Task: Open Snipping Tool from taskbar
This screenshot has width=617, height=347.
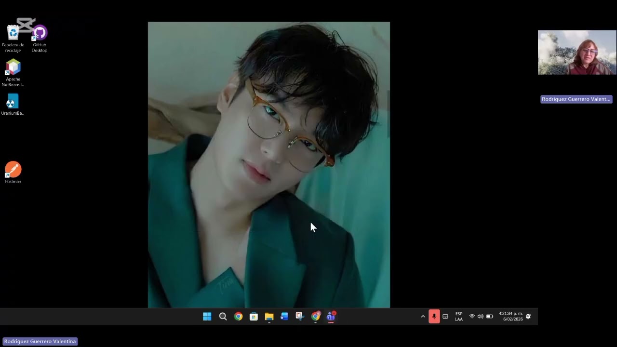Action: pyautogui.click(x=300, y=317)
